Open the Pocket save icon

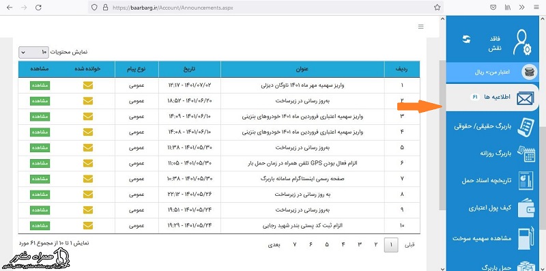tap(493, 8)
